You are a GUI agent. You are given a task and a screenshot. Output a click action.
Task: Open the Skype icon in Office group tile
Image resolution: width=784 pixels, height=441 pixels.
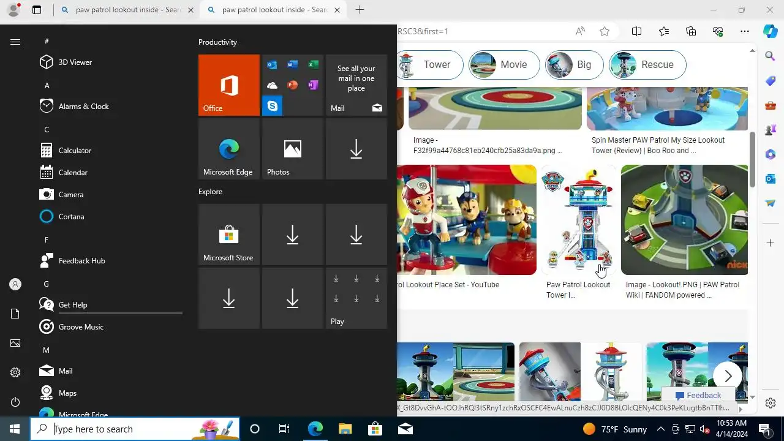pos(272,106)
